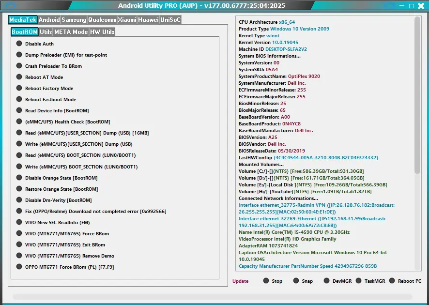The height and width of the screenshot is (305, 429).
Task: Select Fix OPPO/Realme Download error option
Action: [x=91, y=212]
